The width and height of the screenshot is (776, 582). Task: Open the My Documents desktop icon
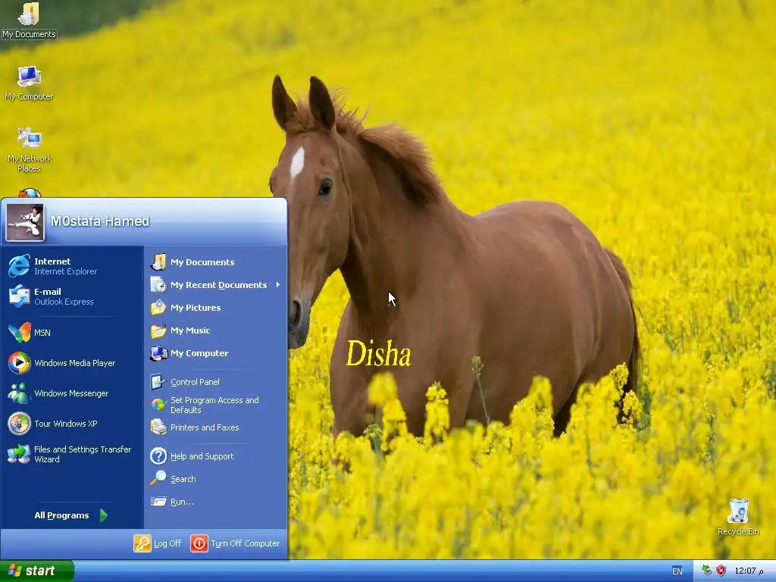[x=29, y=20]
